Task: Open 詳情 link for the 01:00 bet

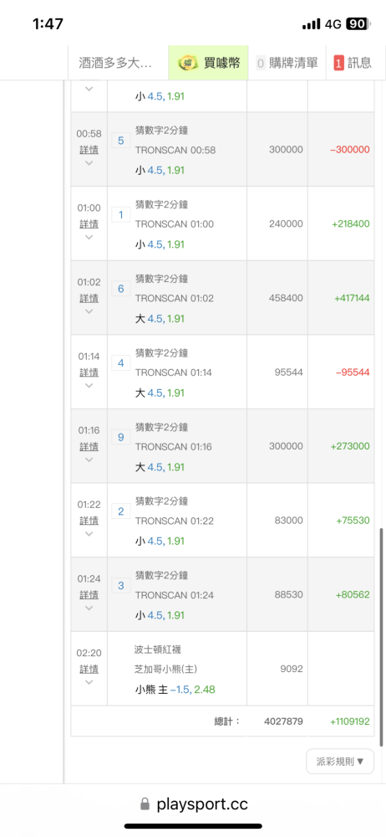Action: 89,223
